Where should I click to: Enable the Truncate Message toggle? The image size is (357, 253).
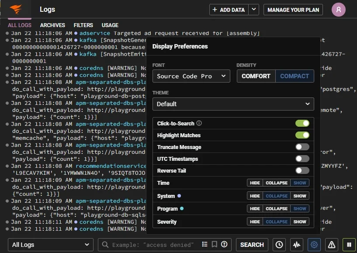click(302, 147)
